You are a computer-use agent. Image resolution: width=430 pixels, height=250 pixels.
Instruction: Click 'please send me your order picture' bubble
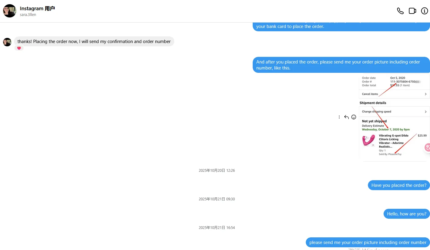pyautogui.click(x=368, y=242)
